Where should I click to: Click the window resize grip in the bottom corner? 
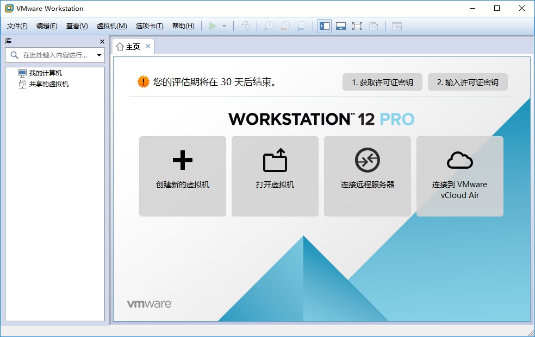(x=531, y=333)
